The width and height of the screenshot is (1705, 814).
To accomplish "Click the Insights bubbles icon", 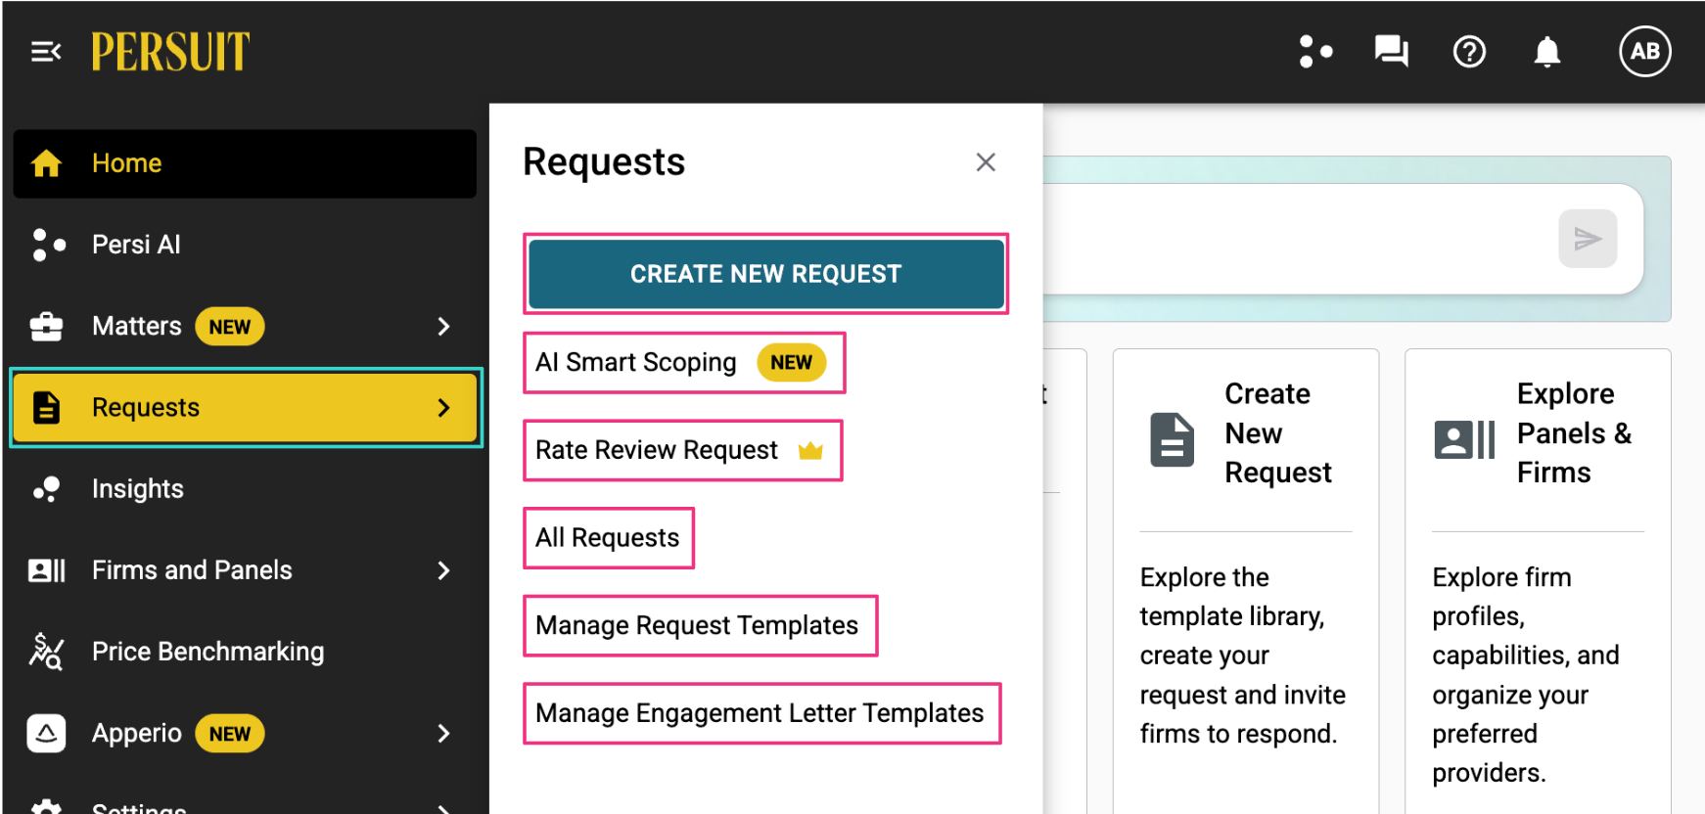I will point(46,489).
